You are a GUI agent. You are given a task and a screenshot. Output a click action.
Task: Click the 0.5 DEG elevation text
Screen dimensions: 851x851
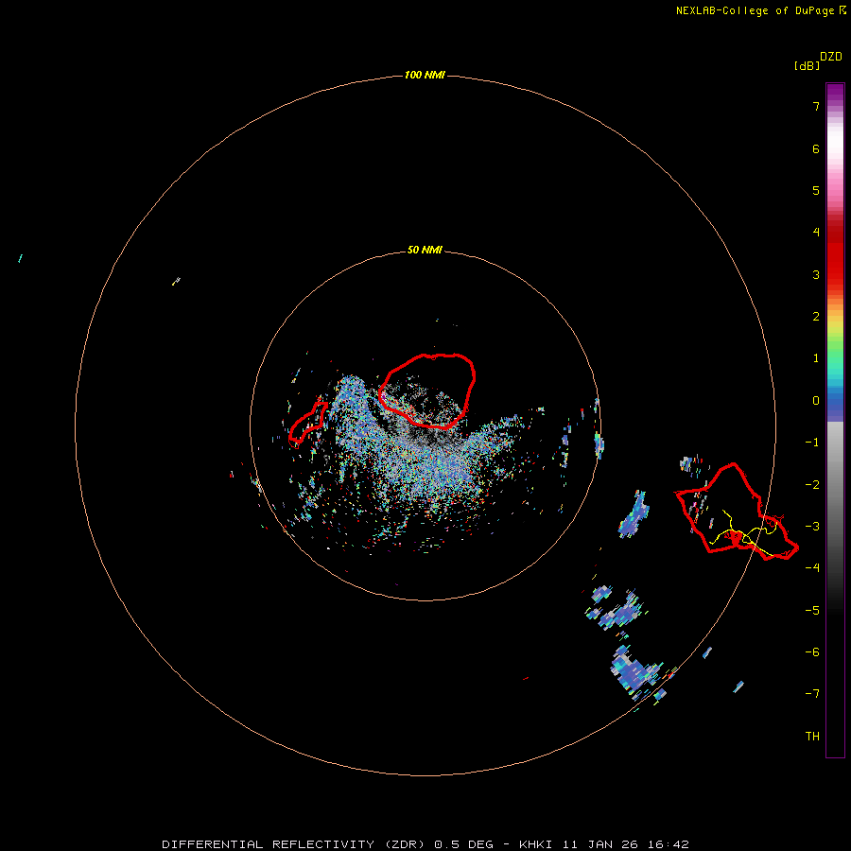[x=463, y=844]
